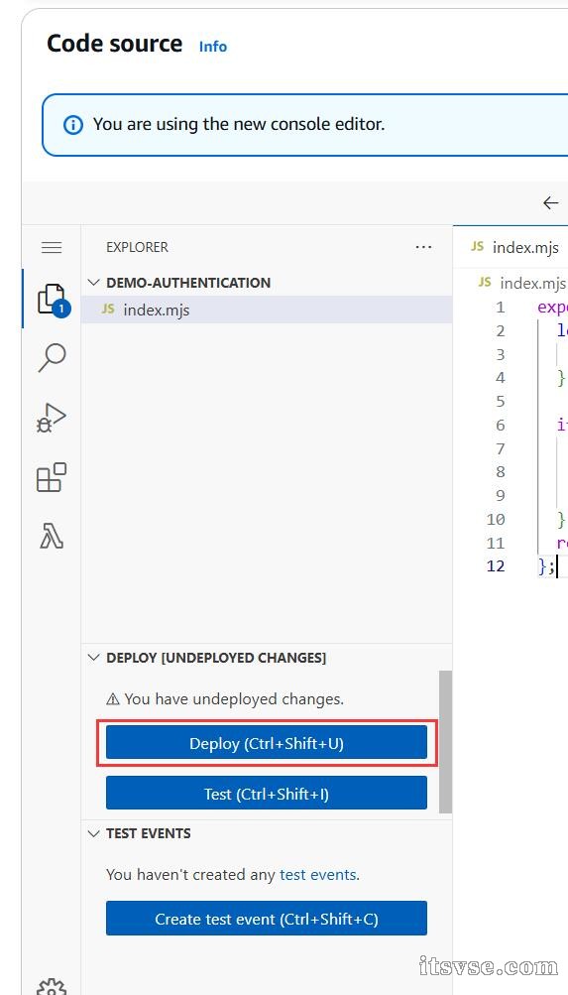Click the sidebar vertical scrollbar

tap(446, 741)
